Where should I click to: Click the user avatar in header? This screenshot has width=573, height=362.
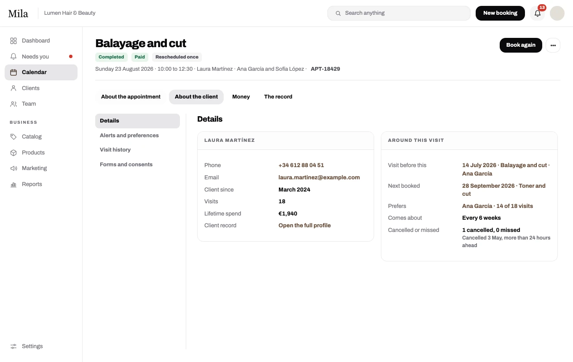point(557,13)
